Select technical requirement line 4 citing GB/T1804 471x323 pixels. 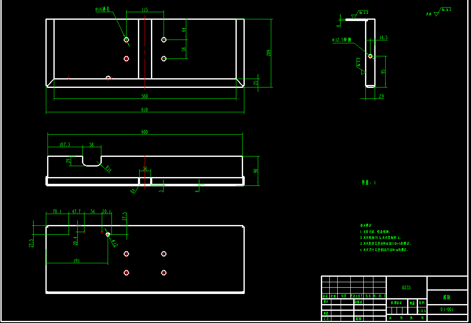(384, 250)
